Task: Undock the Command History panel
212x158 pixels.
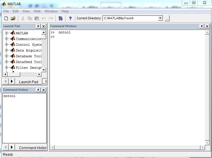Action: [38, 90]
